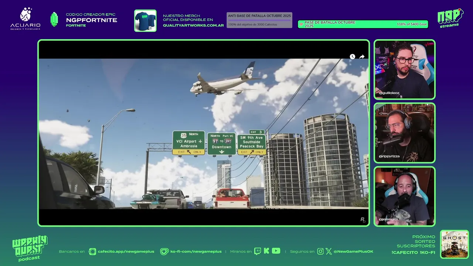Select the @guilloleoz webcam feed
The image size is (473, 266).
[x=405, y=69]
